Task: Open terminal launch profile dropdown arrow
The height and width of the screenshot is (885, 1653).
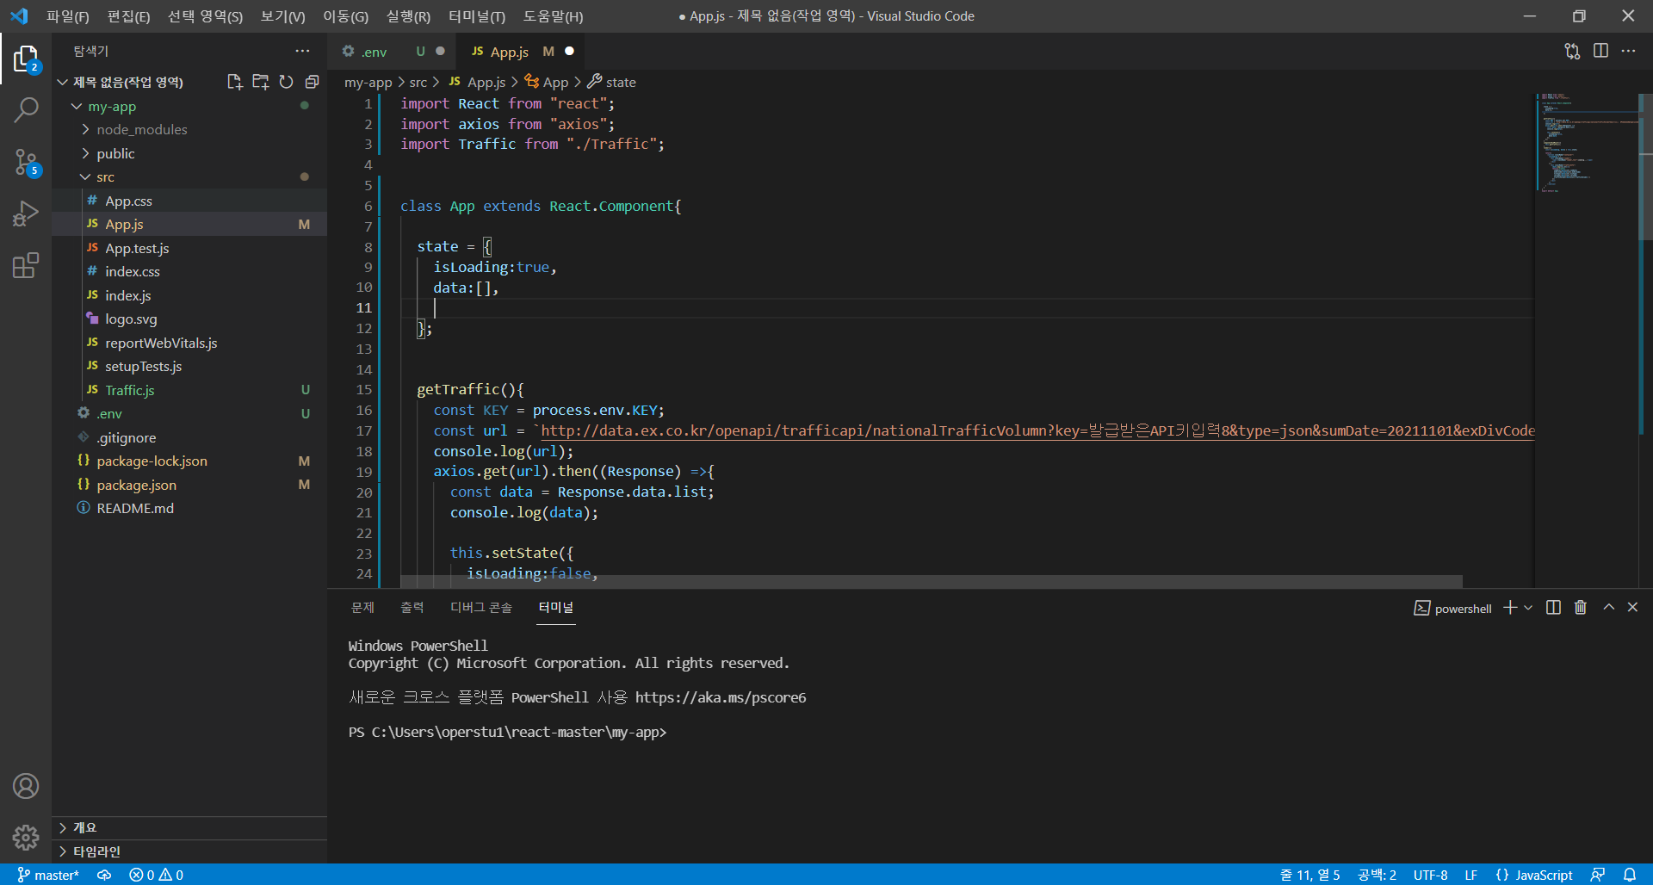Action: click(1528, 608)
